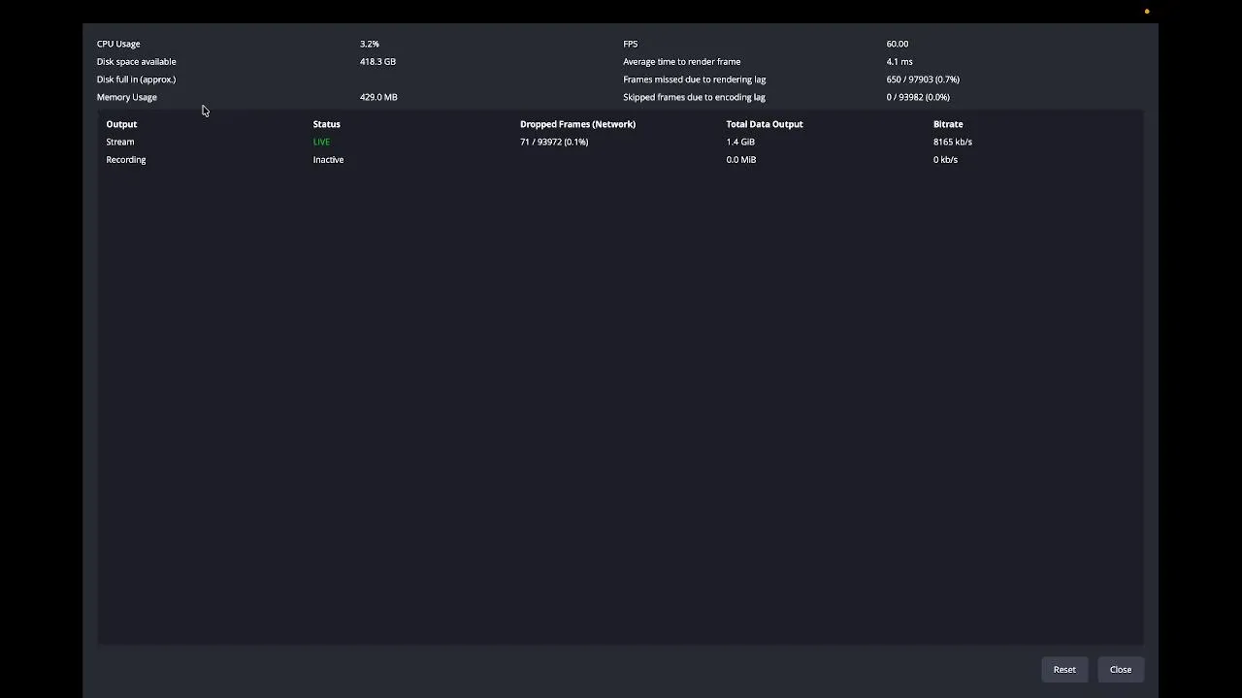Screen dimensions: 1242x698
Task: Select the Recording output row label
Action: [126, 160]
